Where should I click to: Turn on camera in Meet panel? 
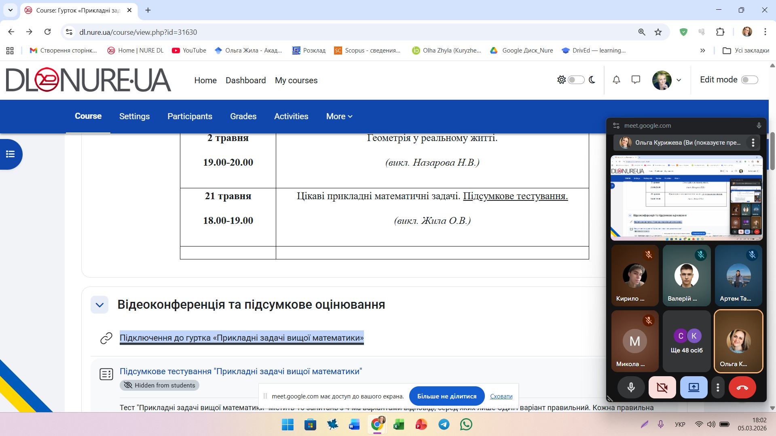tap(662, 388)
